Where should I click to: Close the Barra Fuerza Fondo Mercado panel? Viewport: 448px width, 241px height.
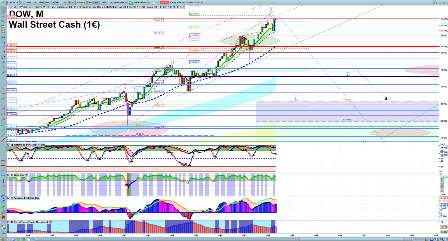point(8,222)
